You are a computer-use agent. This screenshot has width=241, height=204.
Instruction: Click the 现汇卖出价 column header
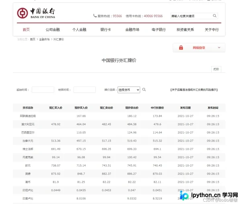[x=106, y=108]
